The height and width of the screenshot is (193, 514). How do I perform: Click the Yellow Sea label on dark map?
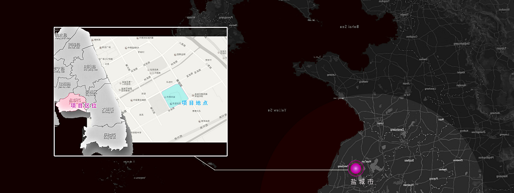click(x=277, y=110)
